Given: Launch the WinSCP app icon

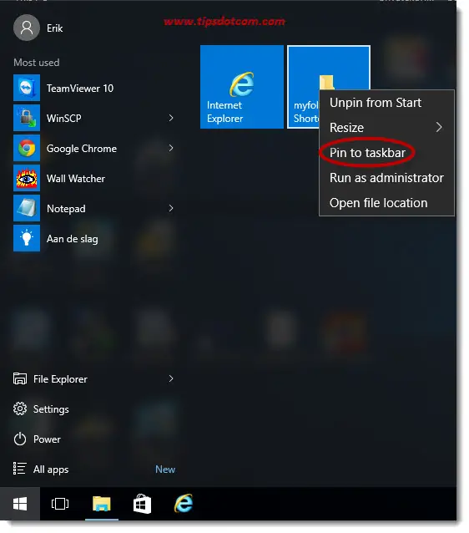Looking at the screenshot, I should (27, 118).
